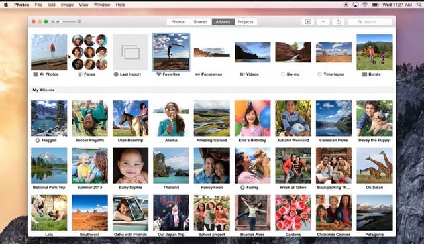Open the Canadian Parks album
The height and width of the screenshot is (244, 424).
pyautogui.click(x=334, y=118)
